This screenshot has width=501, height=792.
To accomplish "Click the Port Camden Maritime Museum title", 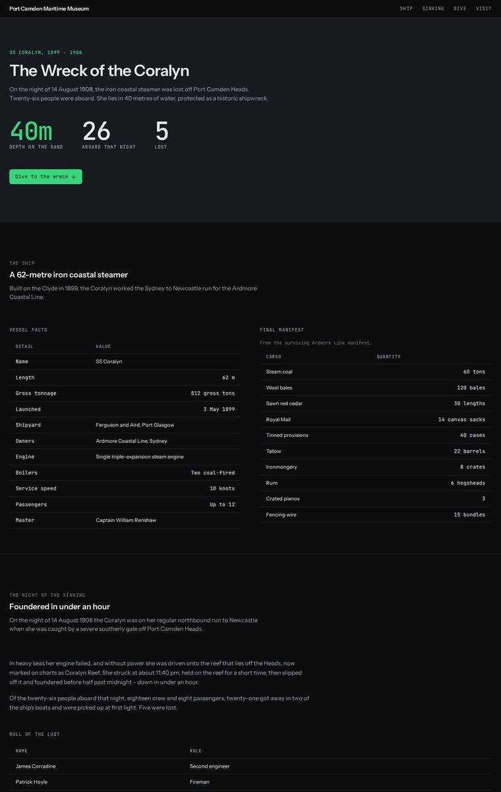I will [49, 9].
